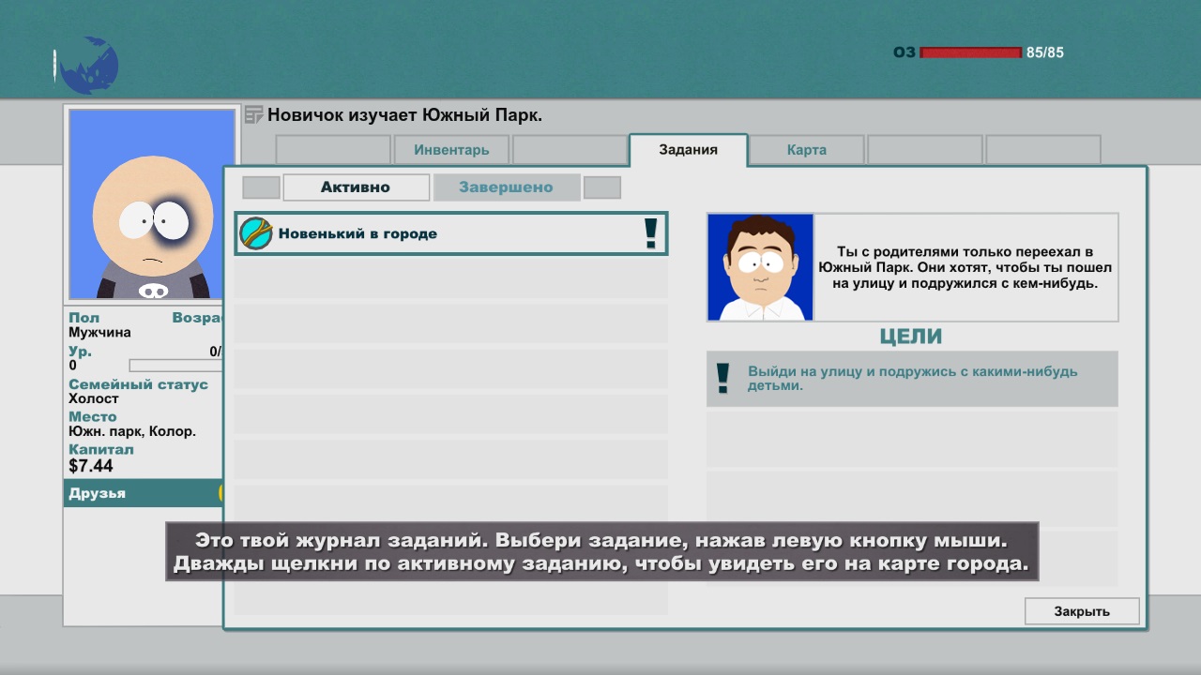Click the exclamation mark beside the objective
The width and height of the screenshot is (1201, 675).
tap(722, 378)
